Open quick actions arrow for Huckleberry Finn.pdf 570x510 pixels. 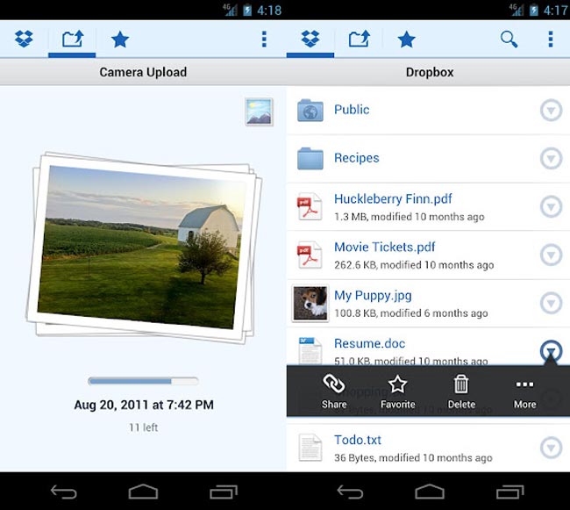tap(551, 207)
